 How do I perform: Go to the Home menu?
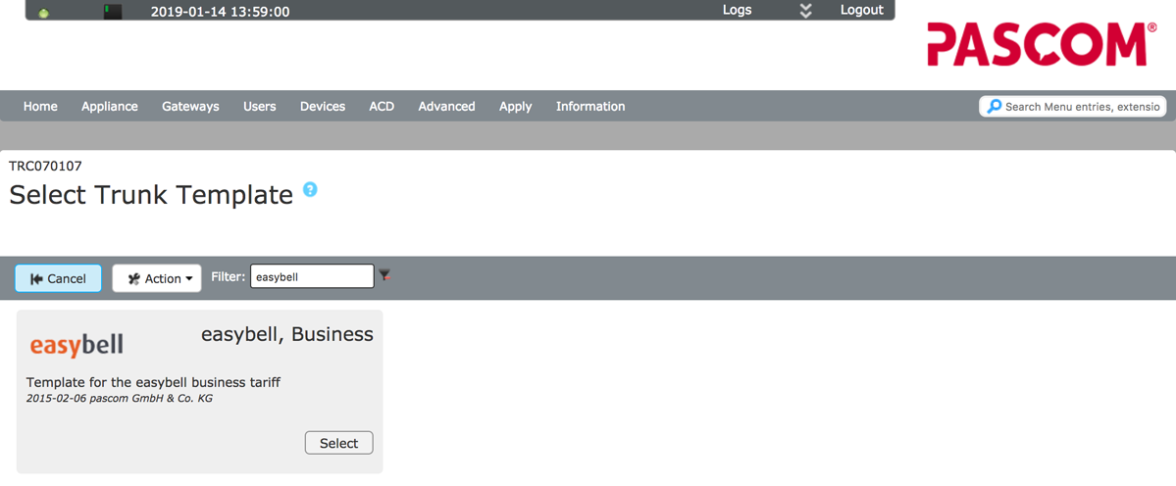click(x=40, y=106)
